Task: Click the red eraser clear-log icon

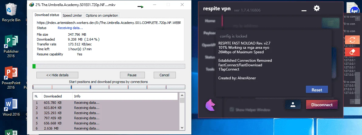Action: click(x=352, y=52)
